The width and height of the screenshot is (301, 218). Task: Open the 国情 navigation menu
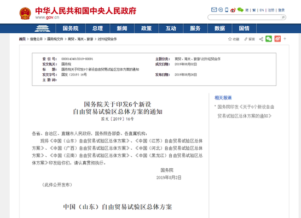244,28
